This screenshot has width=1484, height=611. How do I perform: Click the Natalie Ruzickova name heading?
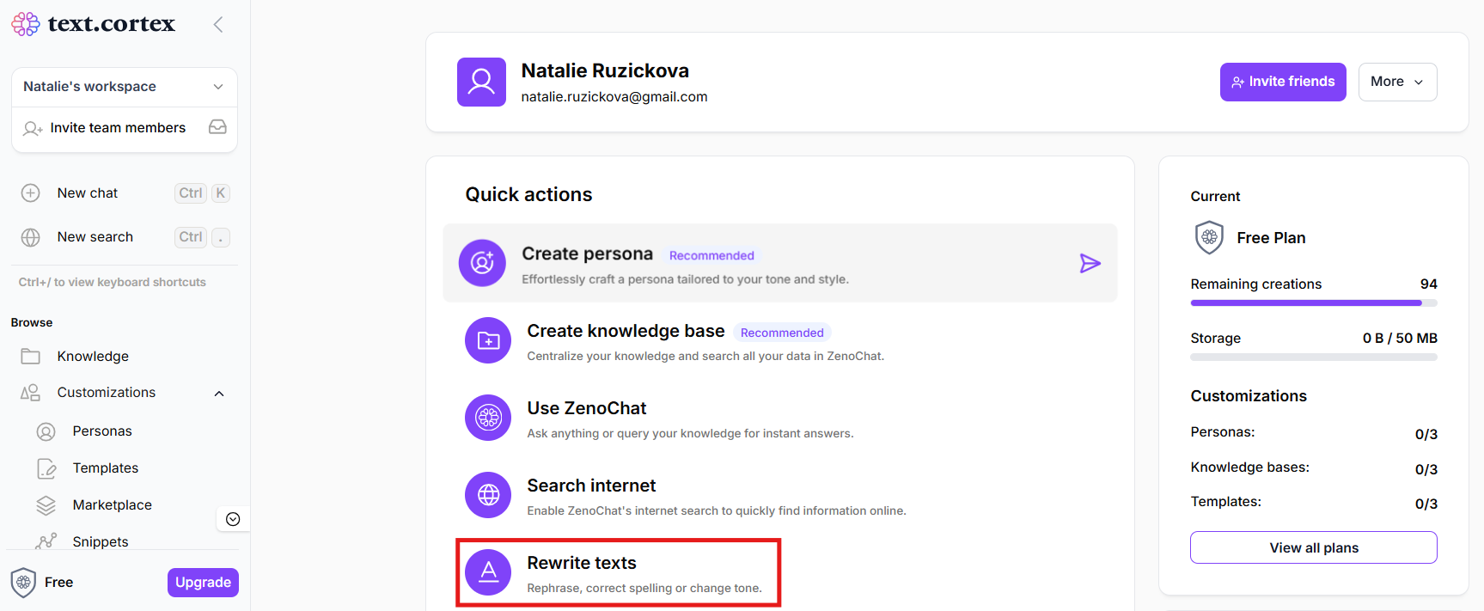pos(605,70)
